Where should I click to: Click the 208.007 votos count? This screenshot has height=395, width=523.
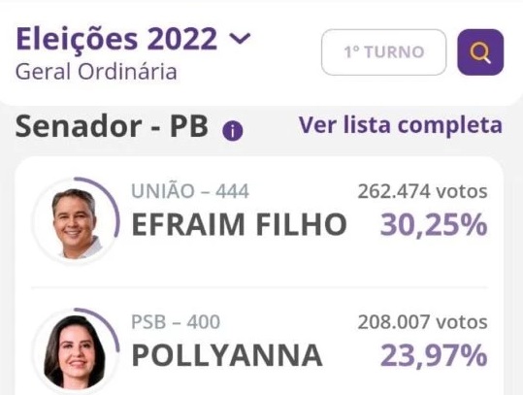click(423, 322)
